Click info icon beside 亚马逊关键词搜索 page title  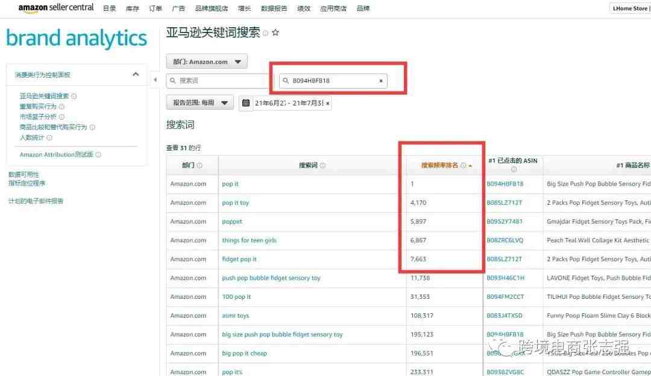coord(265,33)
